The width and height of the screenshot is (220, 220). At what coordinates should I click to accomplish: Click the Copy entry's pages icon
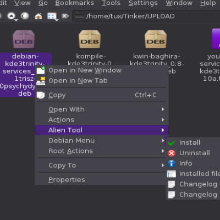(41, 95)
